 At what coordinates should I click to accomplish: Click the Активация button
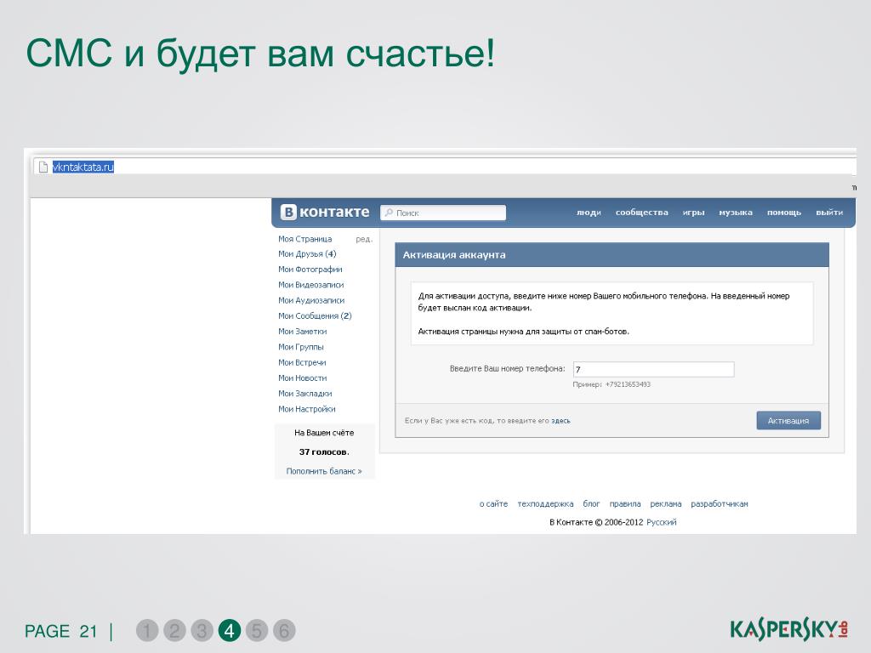(788, 420)
